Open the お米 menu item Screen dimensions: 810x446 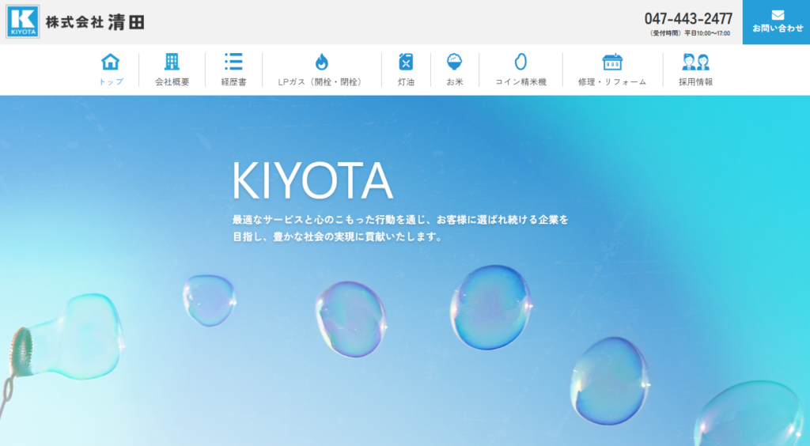(x=455, y=81)
